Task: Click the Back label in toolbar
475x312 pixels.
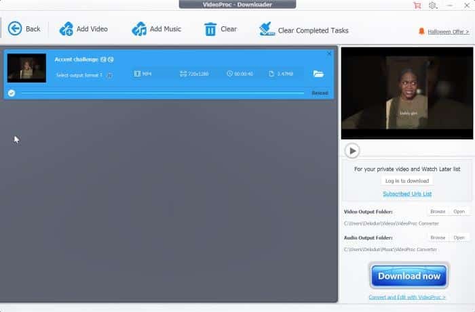Action: (x=33, y=29)
